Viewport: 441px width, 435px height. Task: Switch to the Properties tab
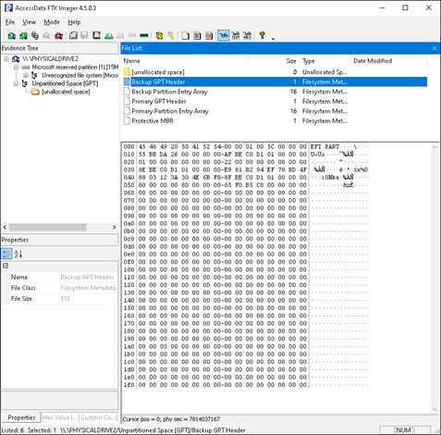coord(21,417)
